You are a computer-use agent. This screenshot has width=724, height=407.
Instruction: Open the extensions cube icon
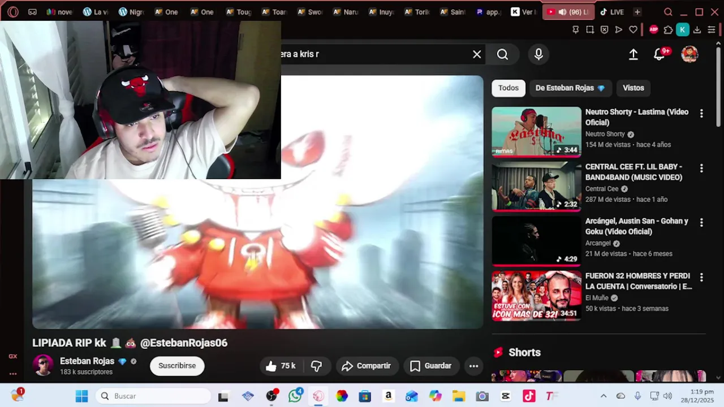click(668, 30)
